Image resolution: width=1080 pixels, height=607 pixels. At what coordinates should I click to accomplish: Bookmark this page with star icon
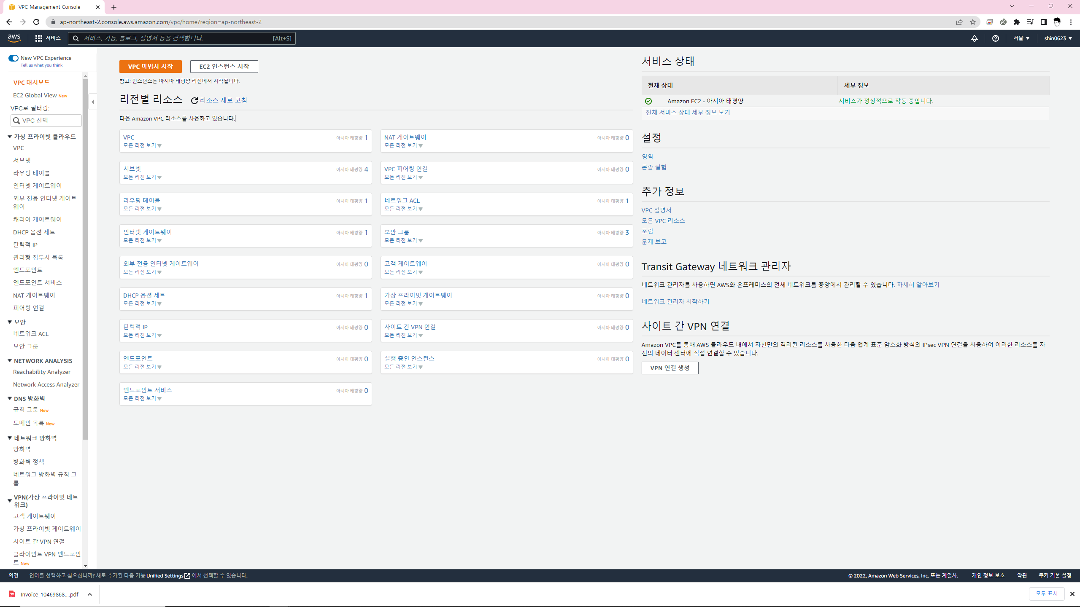point(973,22)
